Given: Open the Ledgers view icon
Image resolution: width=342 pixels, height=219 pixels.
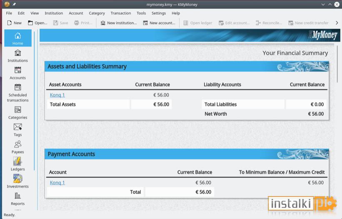Looking at the screenshot, I should [17, 161].
